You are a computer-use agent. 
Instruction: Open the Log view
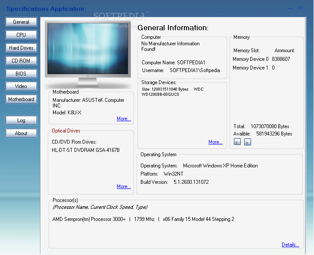pos(21,120)
